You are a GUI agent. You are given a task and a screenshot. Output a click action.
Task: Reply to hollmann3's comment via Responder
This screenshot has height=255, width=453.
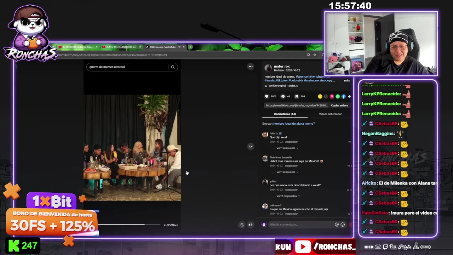click(291, 214)
